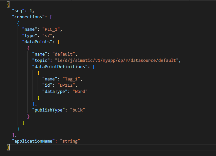This screenshot has height=156, width=216.
Task: Place cursor on the "Word" value
Action: point(79,91)
